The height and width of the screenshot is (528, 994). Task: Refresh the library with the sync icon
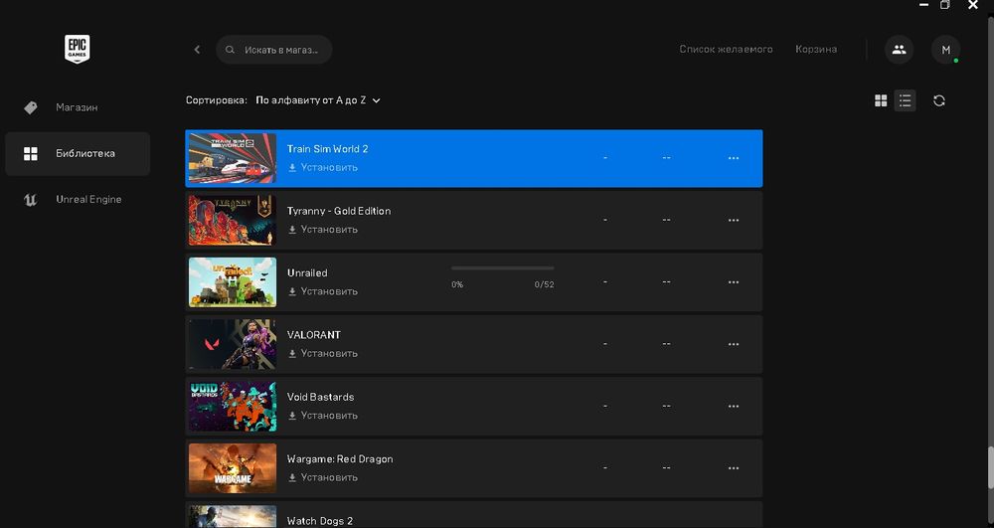tap(939, 100)
